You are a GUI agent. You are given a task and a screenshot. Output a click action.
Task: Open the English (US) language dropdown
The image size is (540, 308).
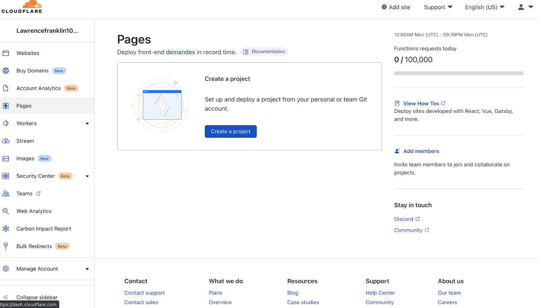coord(485,7)
